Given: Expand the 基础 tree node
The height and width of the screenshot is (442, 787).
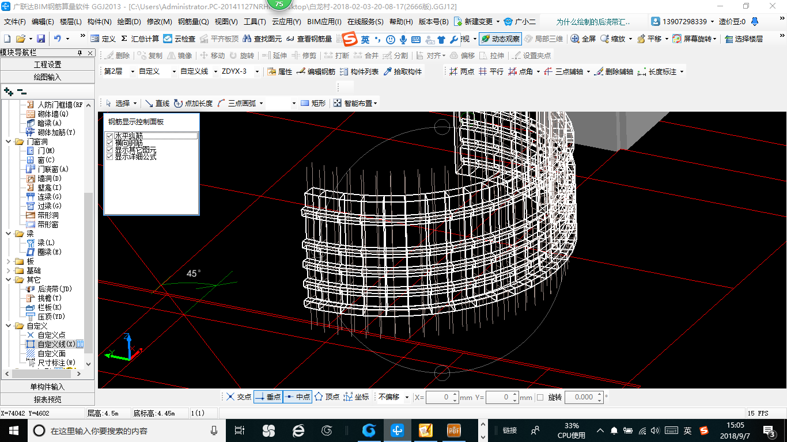Looking at the screenshot, I should pos(8,270).
